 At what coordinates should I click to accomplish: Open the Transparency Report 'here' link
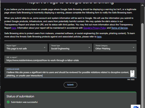click(14, 28)
